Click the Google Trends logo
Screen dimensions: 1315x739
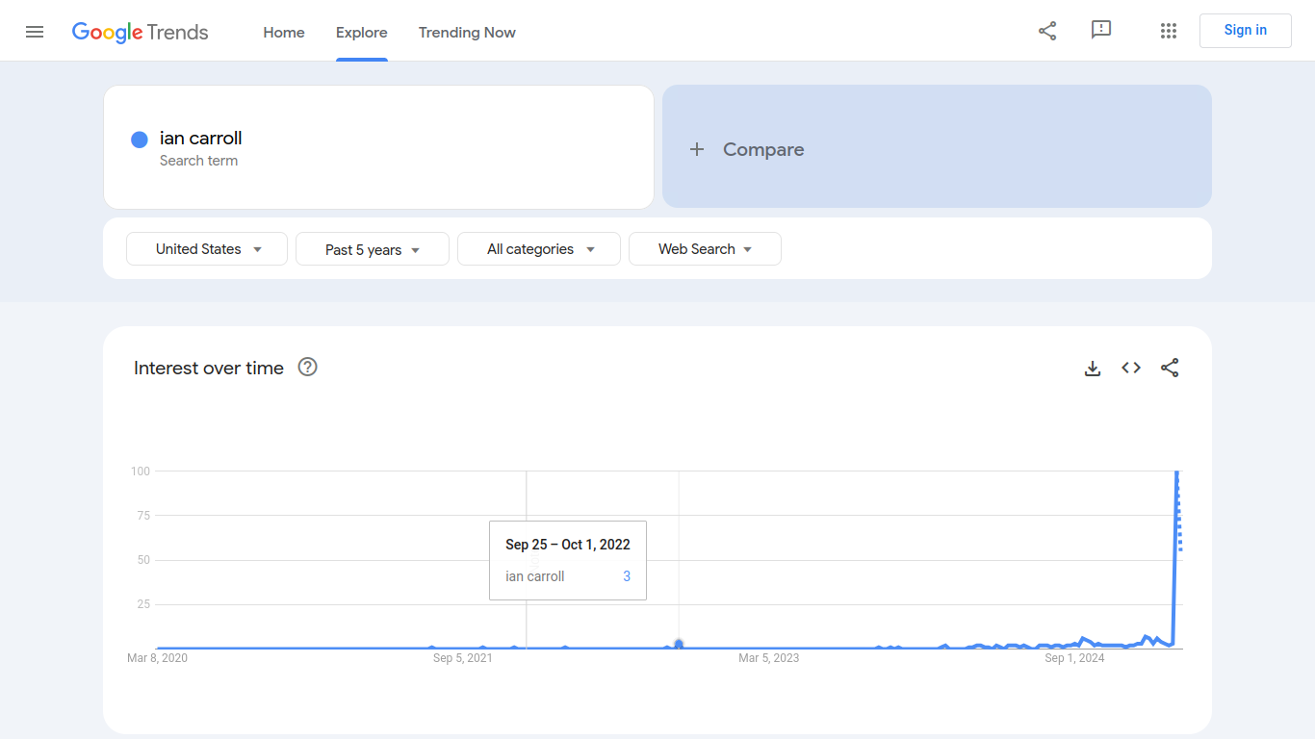pyautogui.click(x=141, y=33)
